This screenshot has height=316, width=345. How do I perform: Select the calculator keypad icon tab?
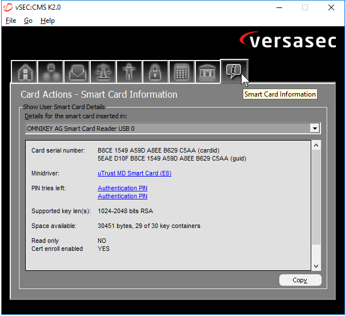click(182, 72)
